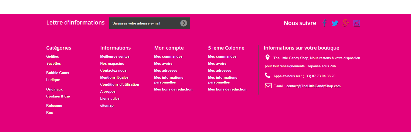Open the Instagram icon
The height and width of the screenshot is (132, 411).
point(357,23)
